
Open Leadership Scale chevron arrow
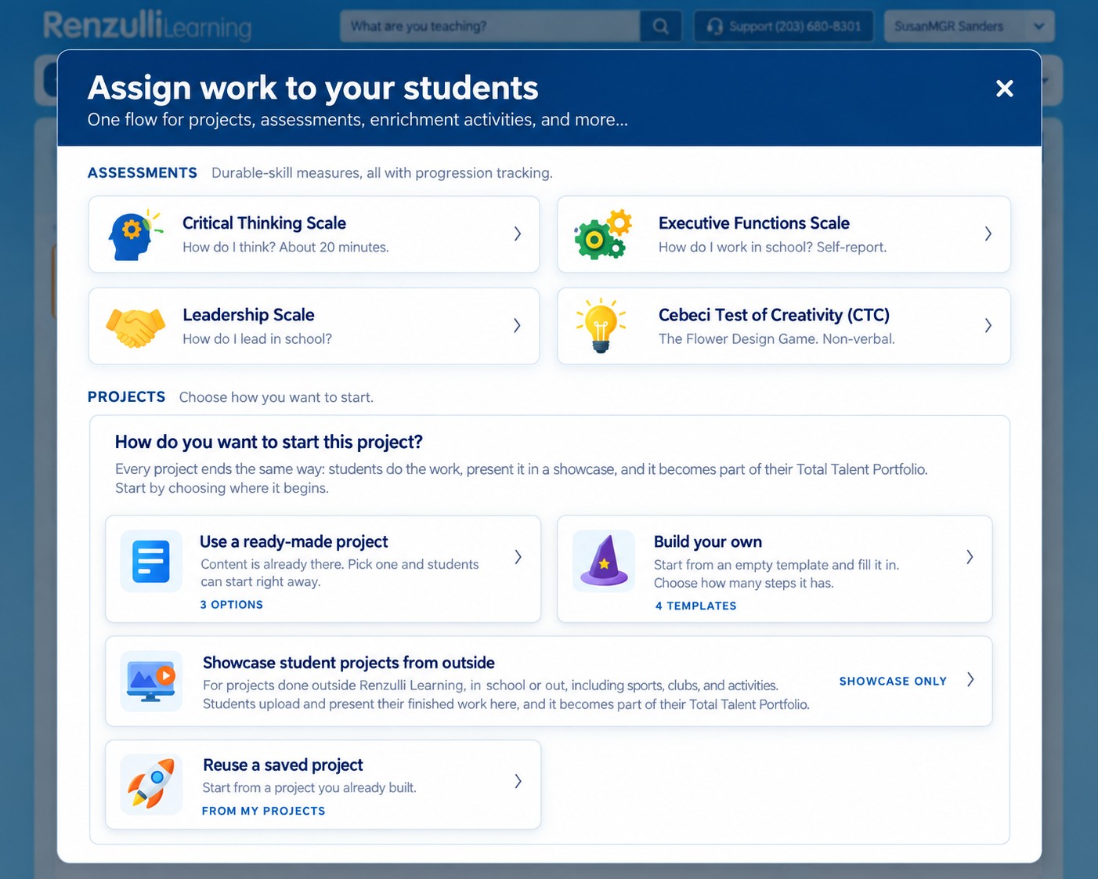coord(517,325)
